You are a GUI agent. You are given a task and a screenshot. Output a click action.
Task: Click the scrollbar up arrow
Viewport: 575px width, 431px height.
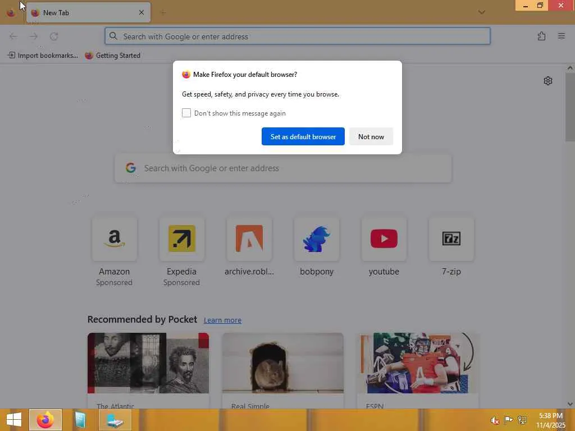[570, 68]
